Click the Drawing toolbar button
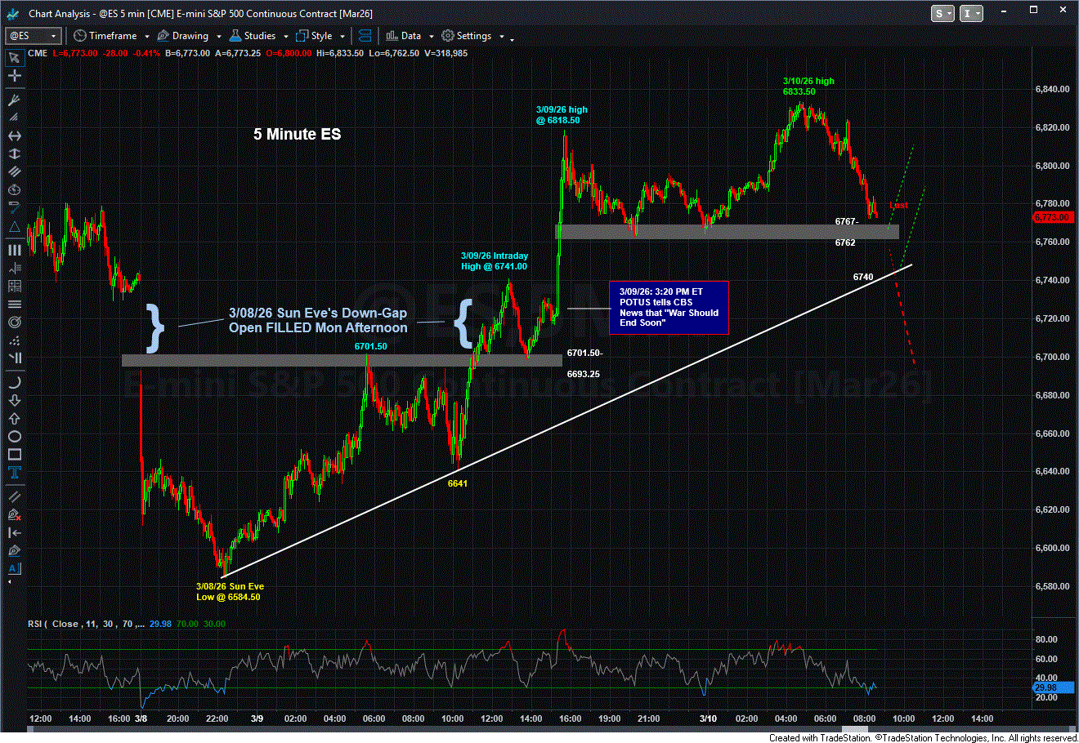Screen dimensions: 1079x743 click(183, 36)
